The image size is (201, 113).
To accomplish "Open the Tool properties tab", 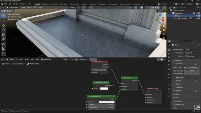I will [169, 46].
